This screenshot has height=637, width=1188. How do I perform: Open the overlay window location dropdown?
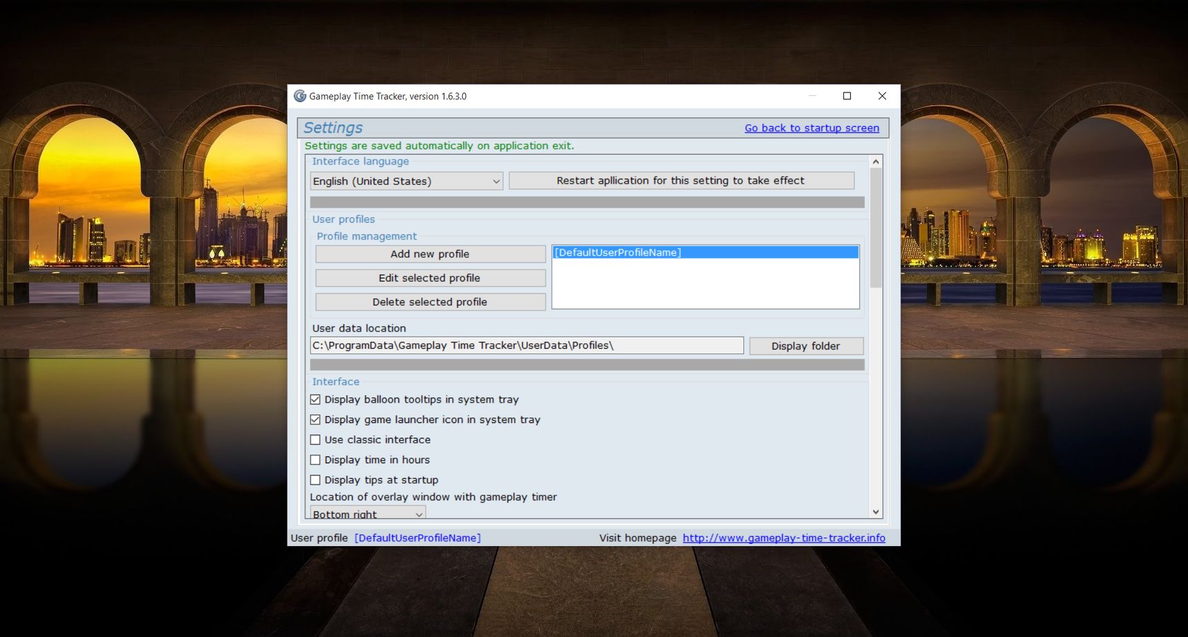(x=367, y=513)
